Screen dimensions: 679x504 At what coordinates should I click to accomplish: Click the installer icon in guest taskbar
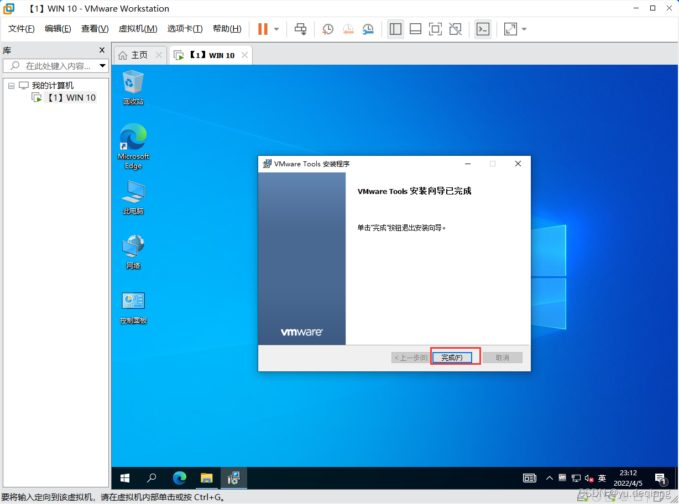pyautogui.click(x=234, y=478)
